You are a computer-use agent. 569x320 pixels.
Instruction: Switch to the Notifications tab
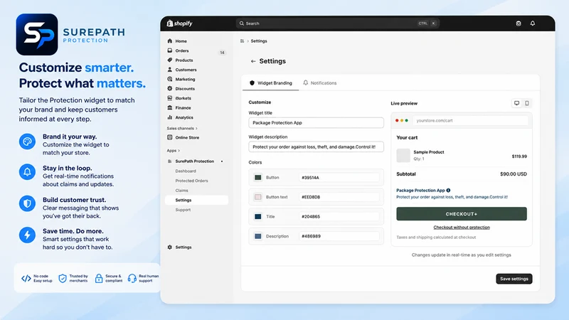tap(319, 82)
